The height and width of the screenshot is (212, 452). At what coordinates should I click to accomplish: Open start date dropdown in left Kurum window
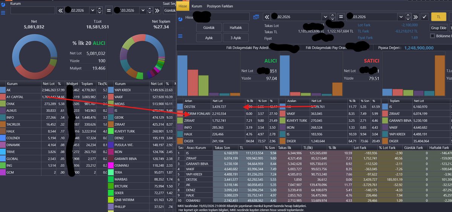93,11
